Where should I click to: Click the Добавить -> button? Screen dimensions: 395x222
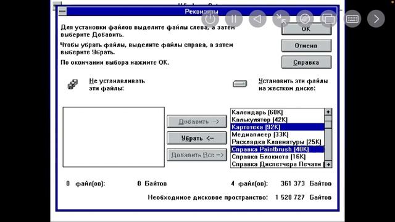(x=197, y=121)
